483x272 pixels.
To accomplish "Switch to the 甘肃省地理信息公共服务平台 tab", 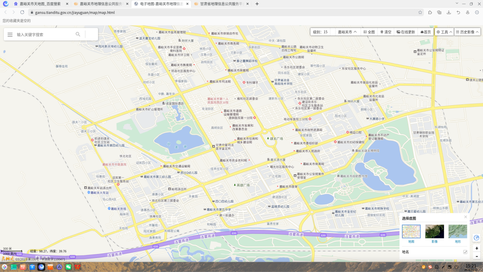I will coord(221,4).
